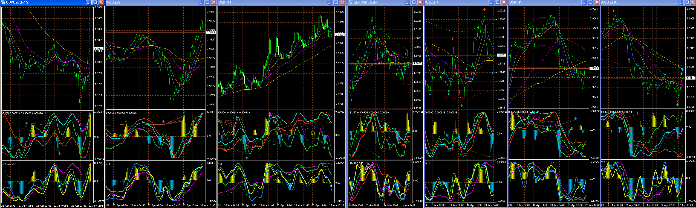This screenshot has height=208, width=696.
Task: Close the M5 chart window
Action: coord(213,2)
